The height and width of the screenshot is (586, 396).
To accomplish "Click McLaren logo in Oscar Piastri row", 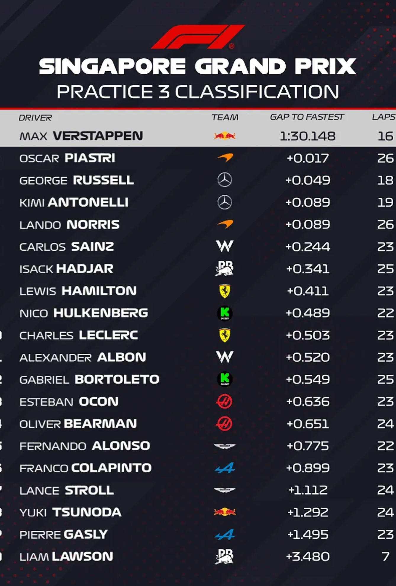I will (x=225, y=158).
